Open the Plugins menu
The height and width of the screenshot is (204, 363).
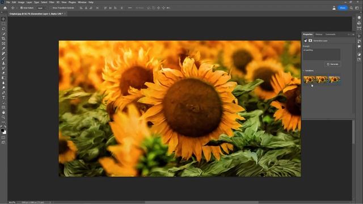coord(72,2)
